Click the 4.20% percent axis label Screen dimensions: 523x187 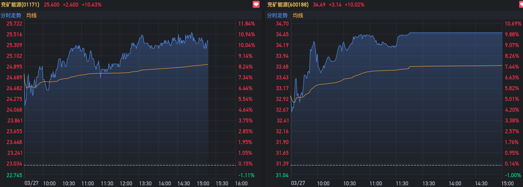point(512,110)
